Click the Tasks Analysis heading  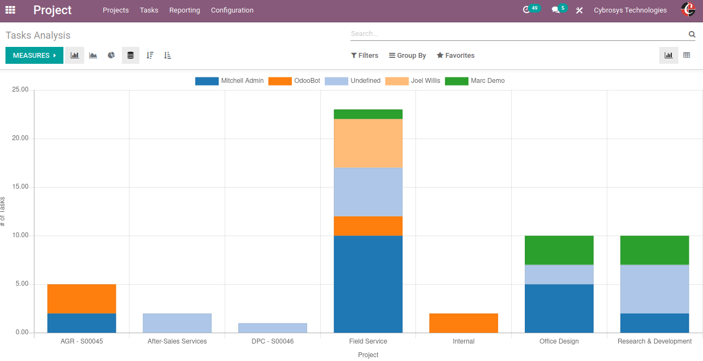tap(38, 35)
